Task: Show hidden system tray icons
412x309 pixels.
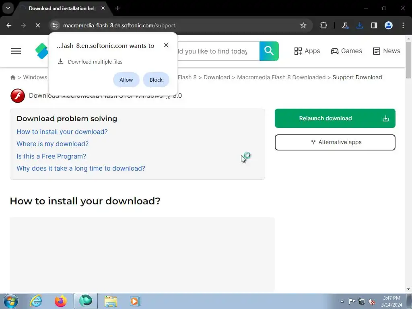Action: pos(342,301)
